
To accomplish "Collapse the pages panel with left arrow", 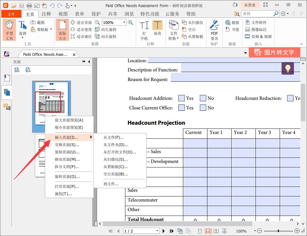I will pos(89,62).
